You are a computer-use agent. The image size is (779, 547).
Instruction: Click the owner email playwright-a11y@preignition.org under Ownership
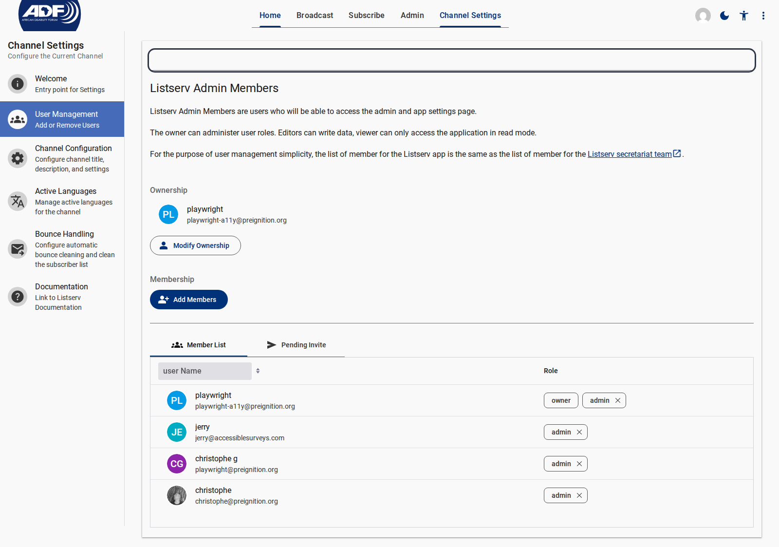point(237,220)
